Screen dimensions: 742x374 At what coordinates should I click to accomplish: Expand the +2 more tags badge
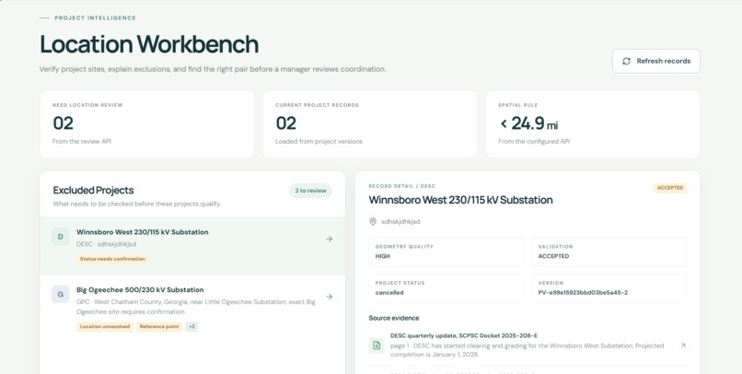coord(191,327)
